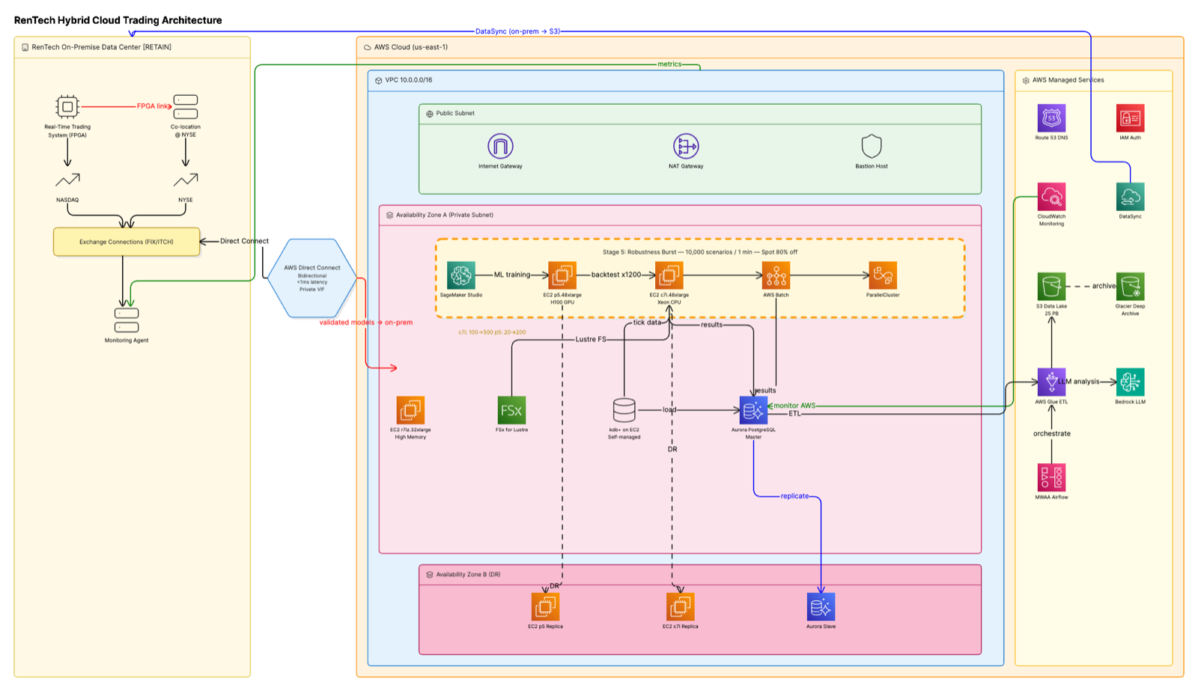The image size is (1198, 699).
Task: Select the 'ML training' edge label
Action: pyautogui.click(x=512, y=275)
